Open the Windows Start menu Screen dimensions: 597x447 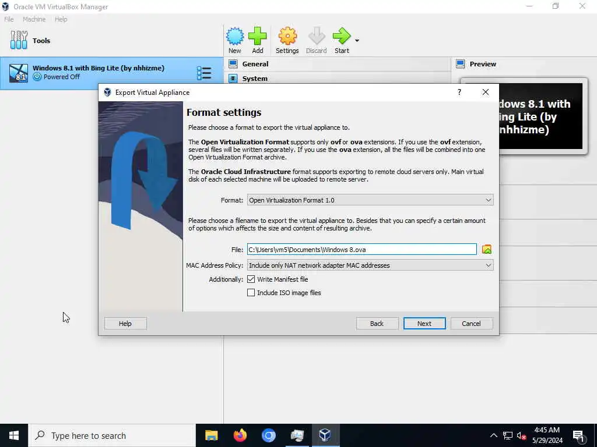14,435
